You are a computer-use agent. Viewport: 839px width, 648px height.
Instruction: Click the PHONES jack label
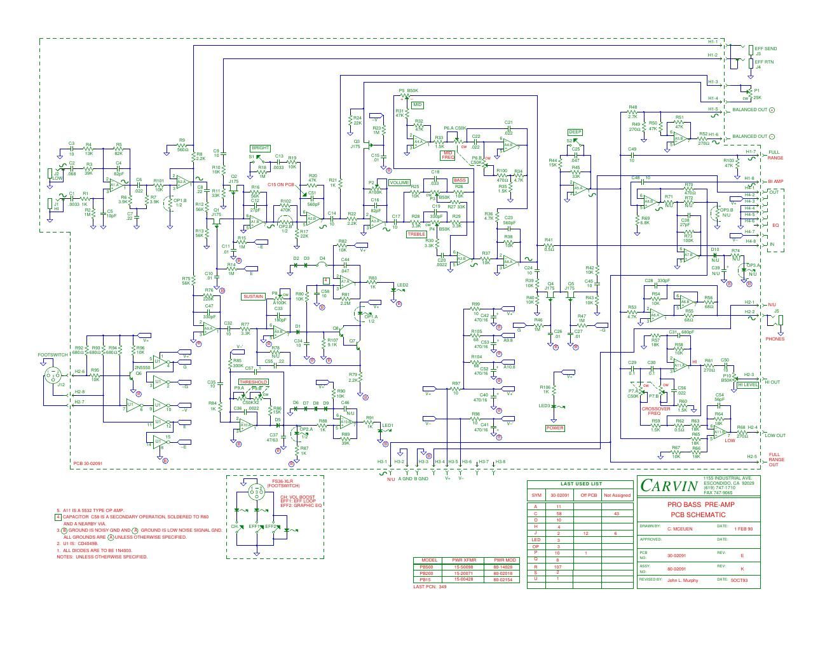point(775,339)
